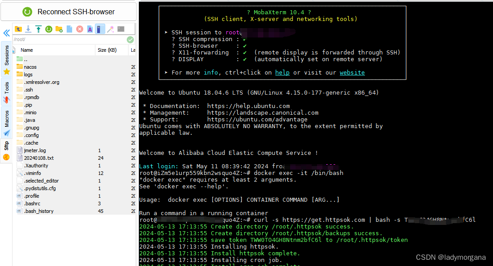
Task: Create new folder in SFTP browser
Action: tap(59, 29)
